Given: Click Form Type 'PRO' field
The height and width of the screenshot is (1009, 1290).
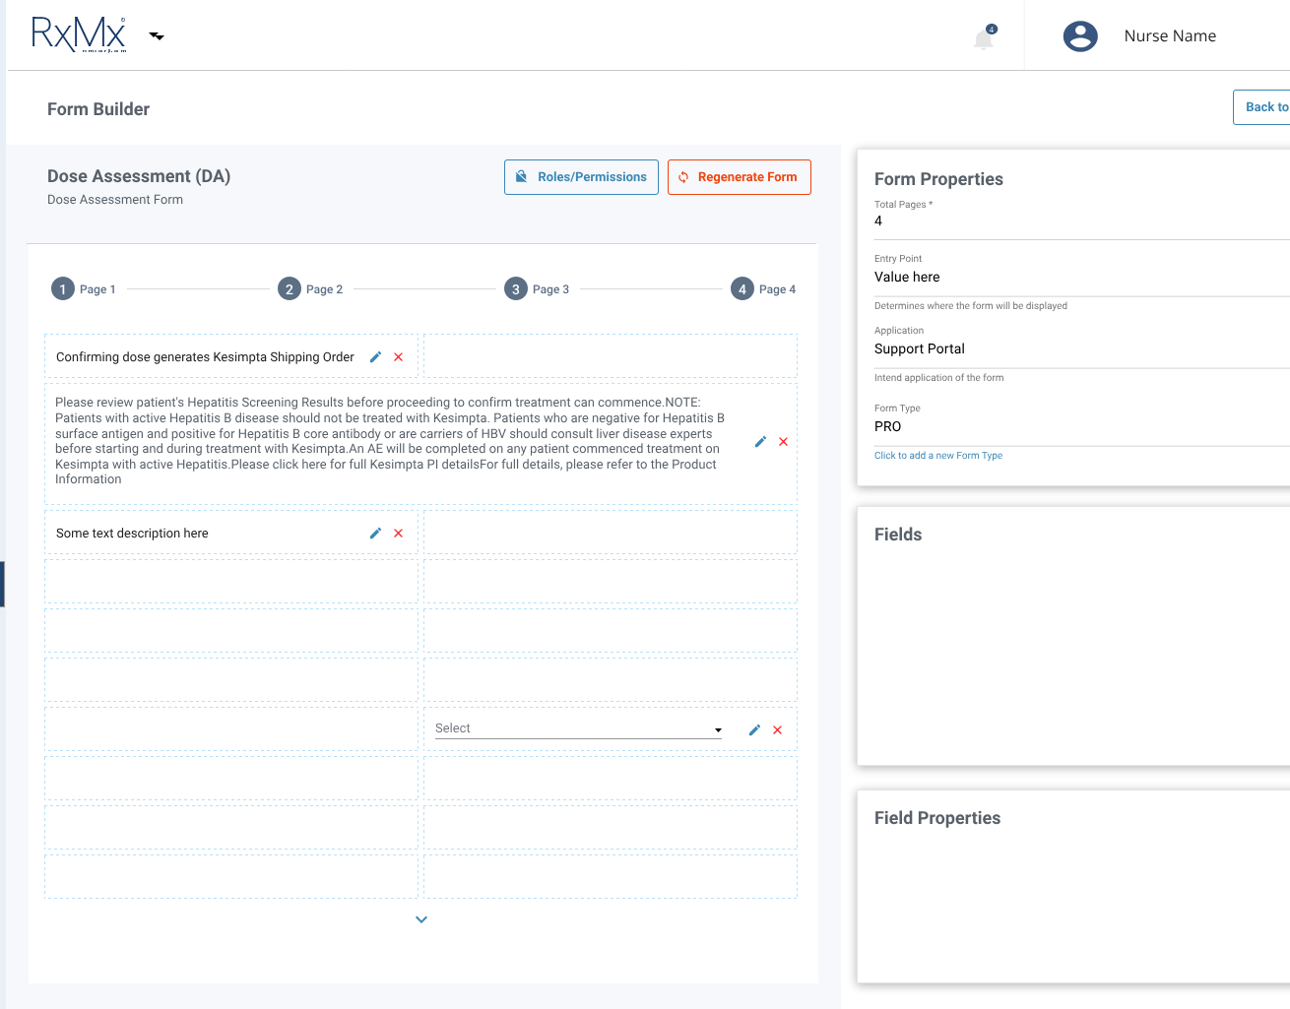Looking at the screenshot, I should [1081, 427].
